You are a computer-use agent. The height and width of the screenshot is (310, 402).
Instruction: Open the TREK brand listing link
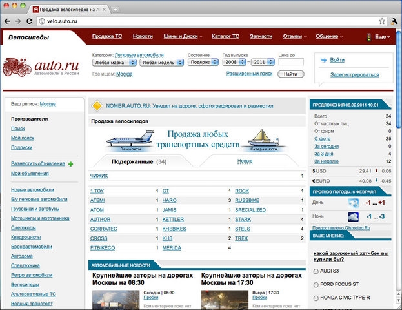pos(241,238)
